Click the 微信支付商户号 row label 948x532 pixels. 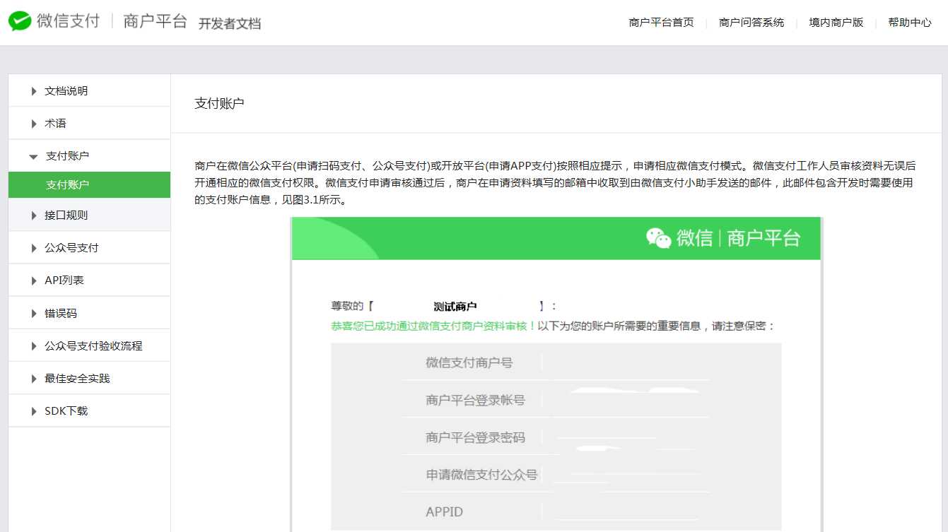[x=469, y=363]
